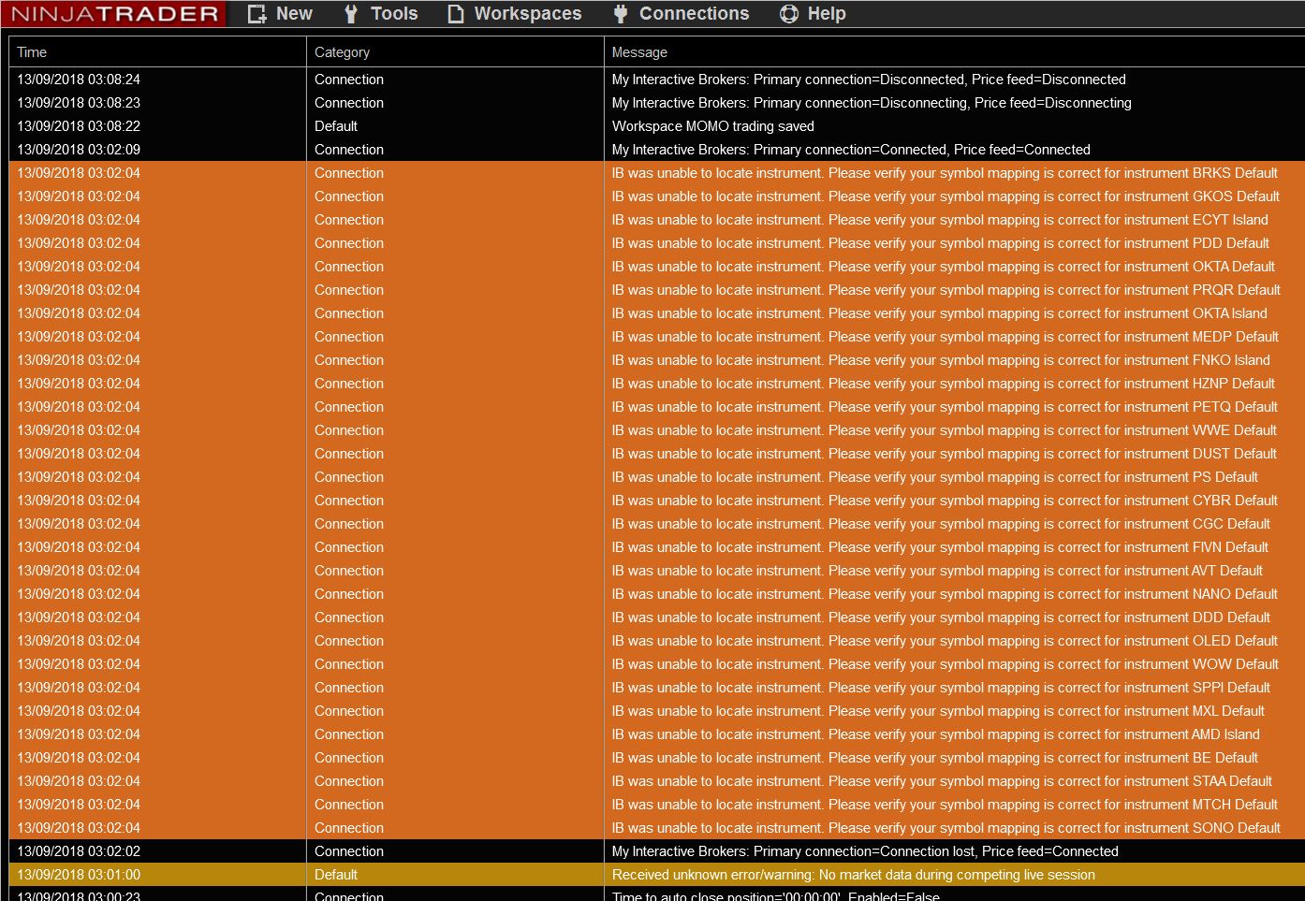This screenshot has width=1305, height=901.
Task: Select the error message for instrument GKOS Default
Action: click(946, 196)
